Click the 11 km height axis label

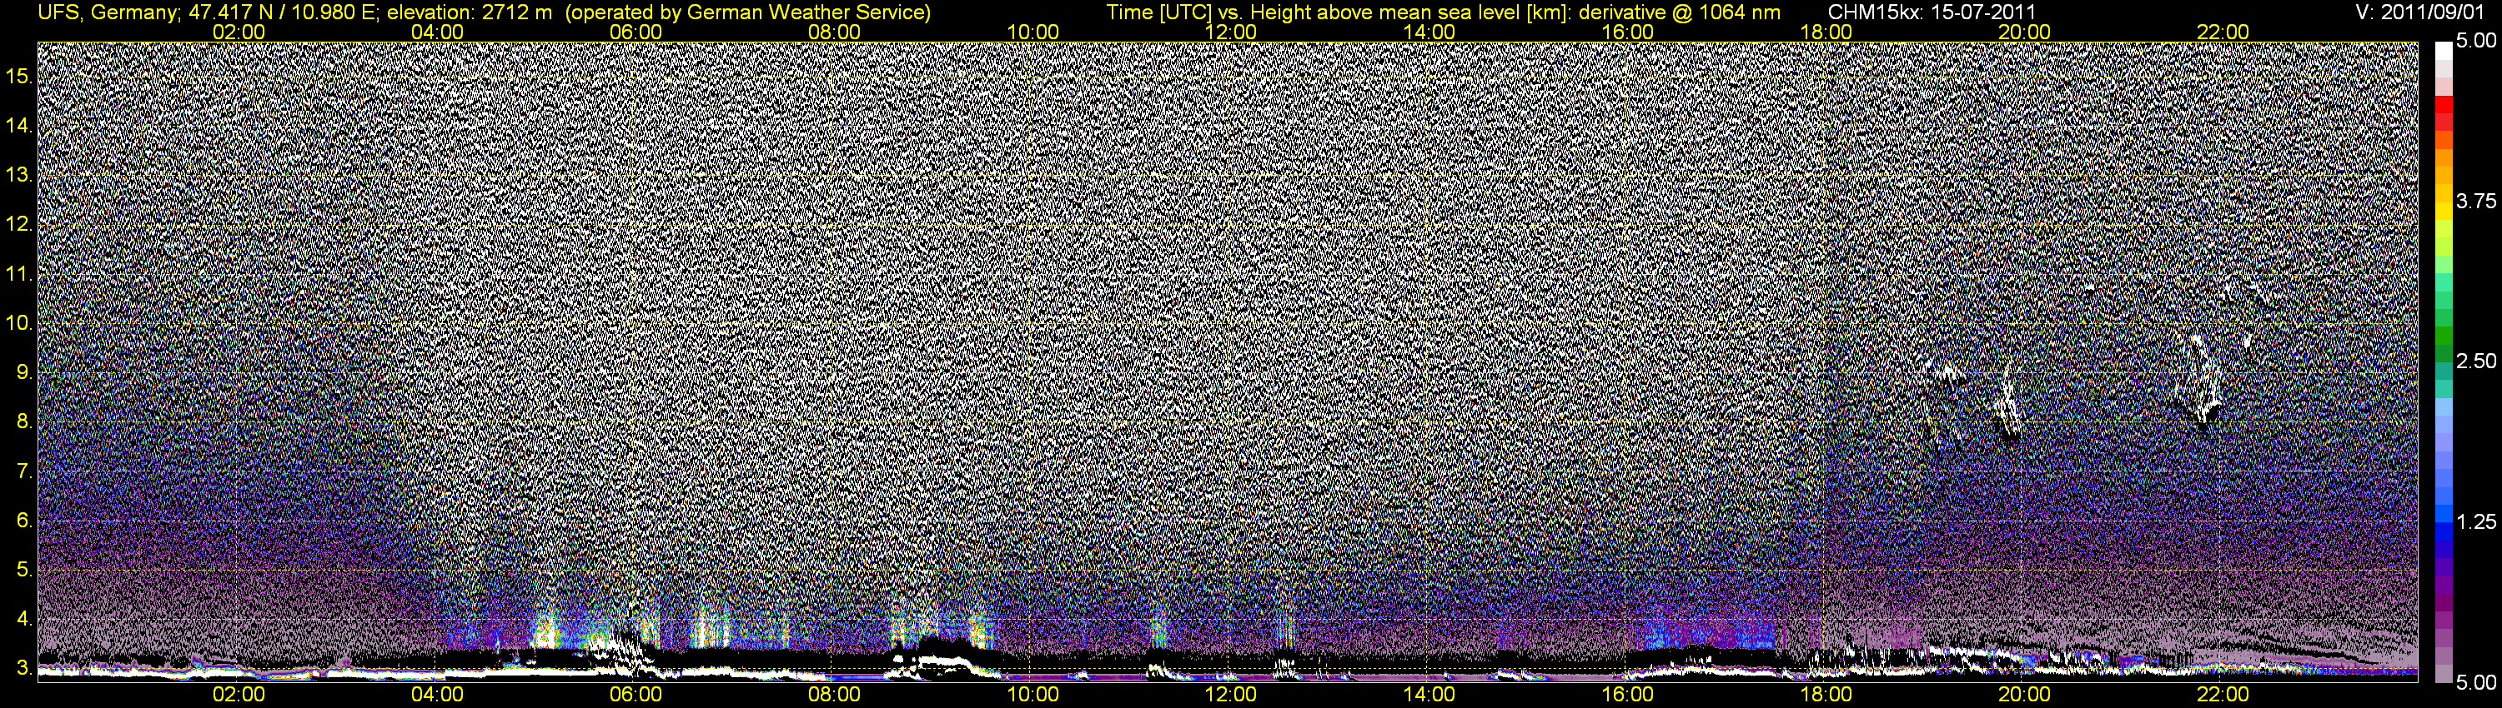coord(19,273)
